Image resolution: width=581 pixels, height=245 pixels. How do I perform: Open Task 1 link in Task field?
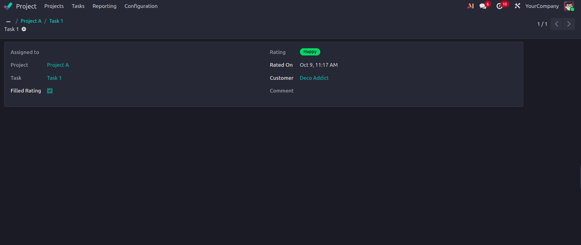54,78
